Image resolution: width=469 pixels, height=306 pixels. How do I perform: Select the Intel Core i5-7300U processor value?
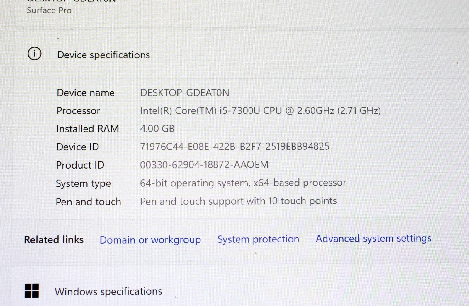(260, 110)
